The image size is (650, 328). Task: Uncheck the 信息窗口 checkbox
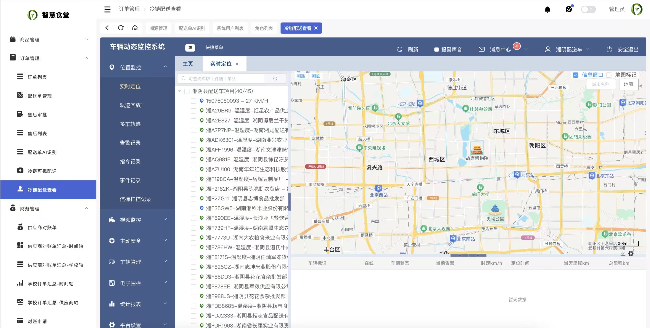(x=576, y=75)
